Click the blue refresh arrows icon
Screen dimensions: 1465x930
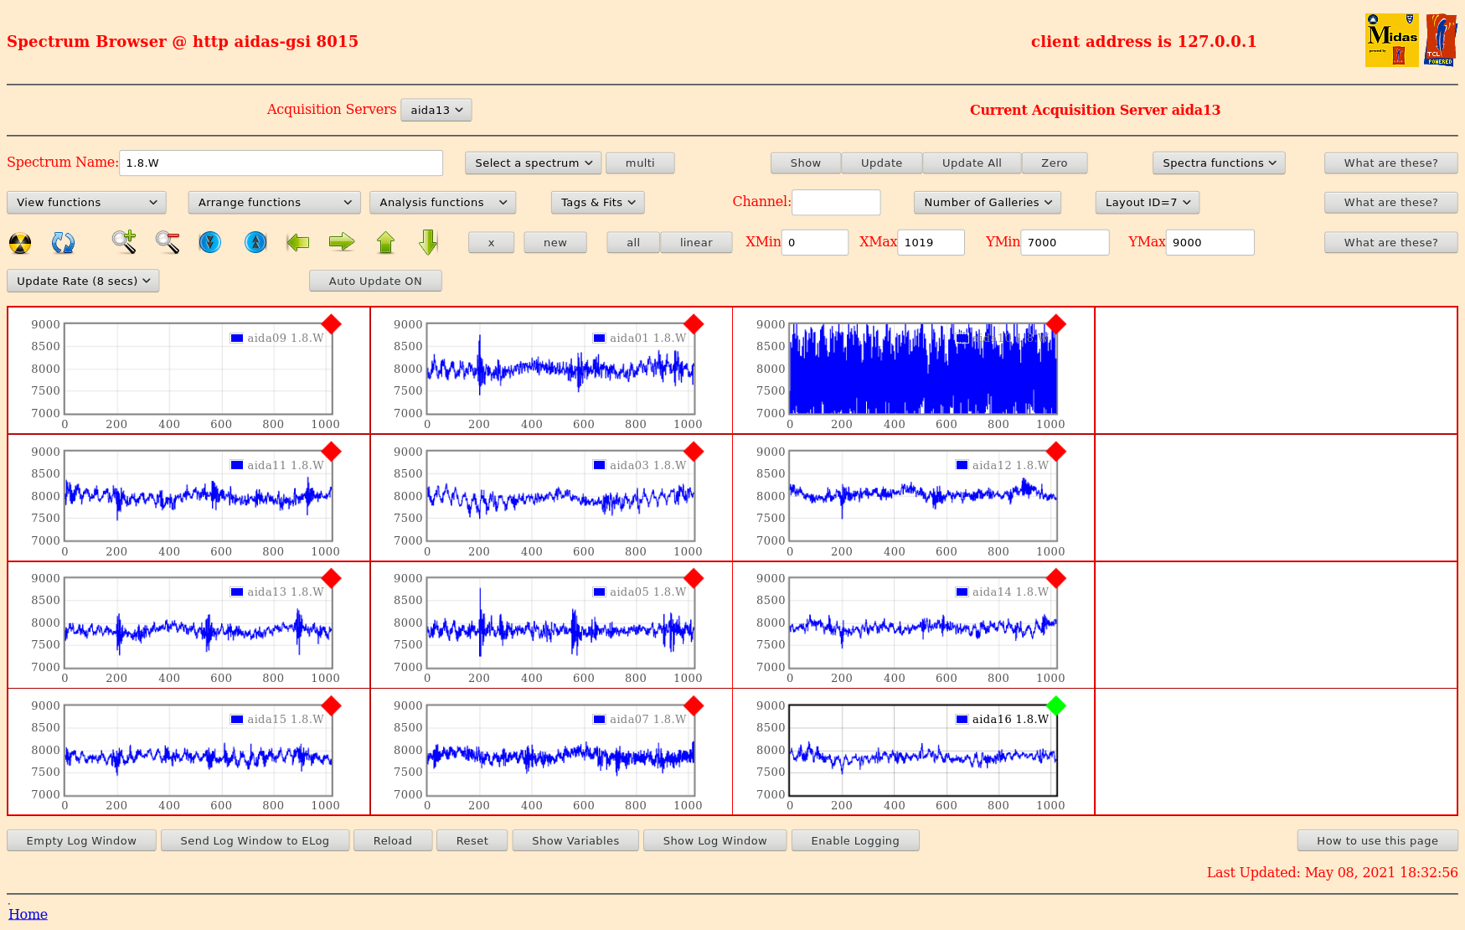[64, 243]
